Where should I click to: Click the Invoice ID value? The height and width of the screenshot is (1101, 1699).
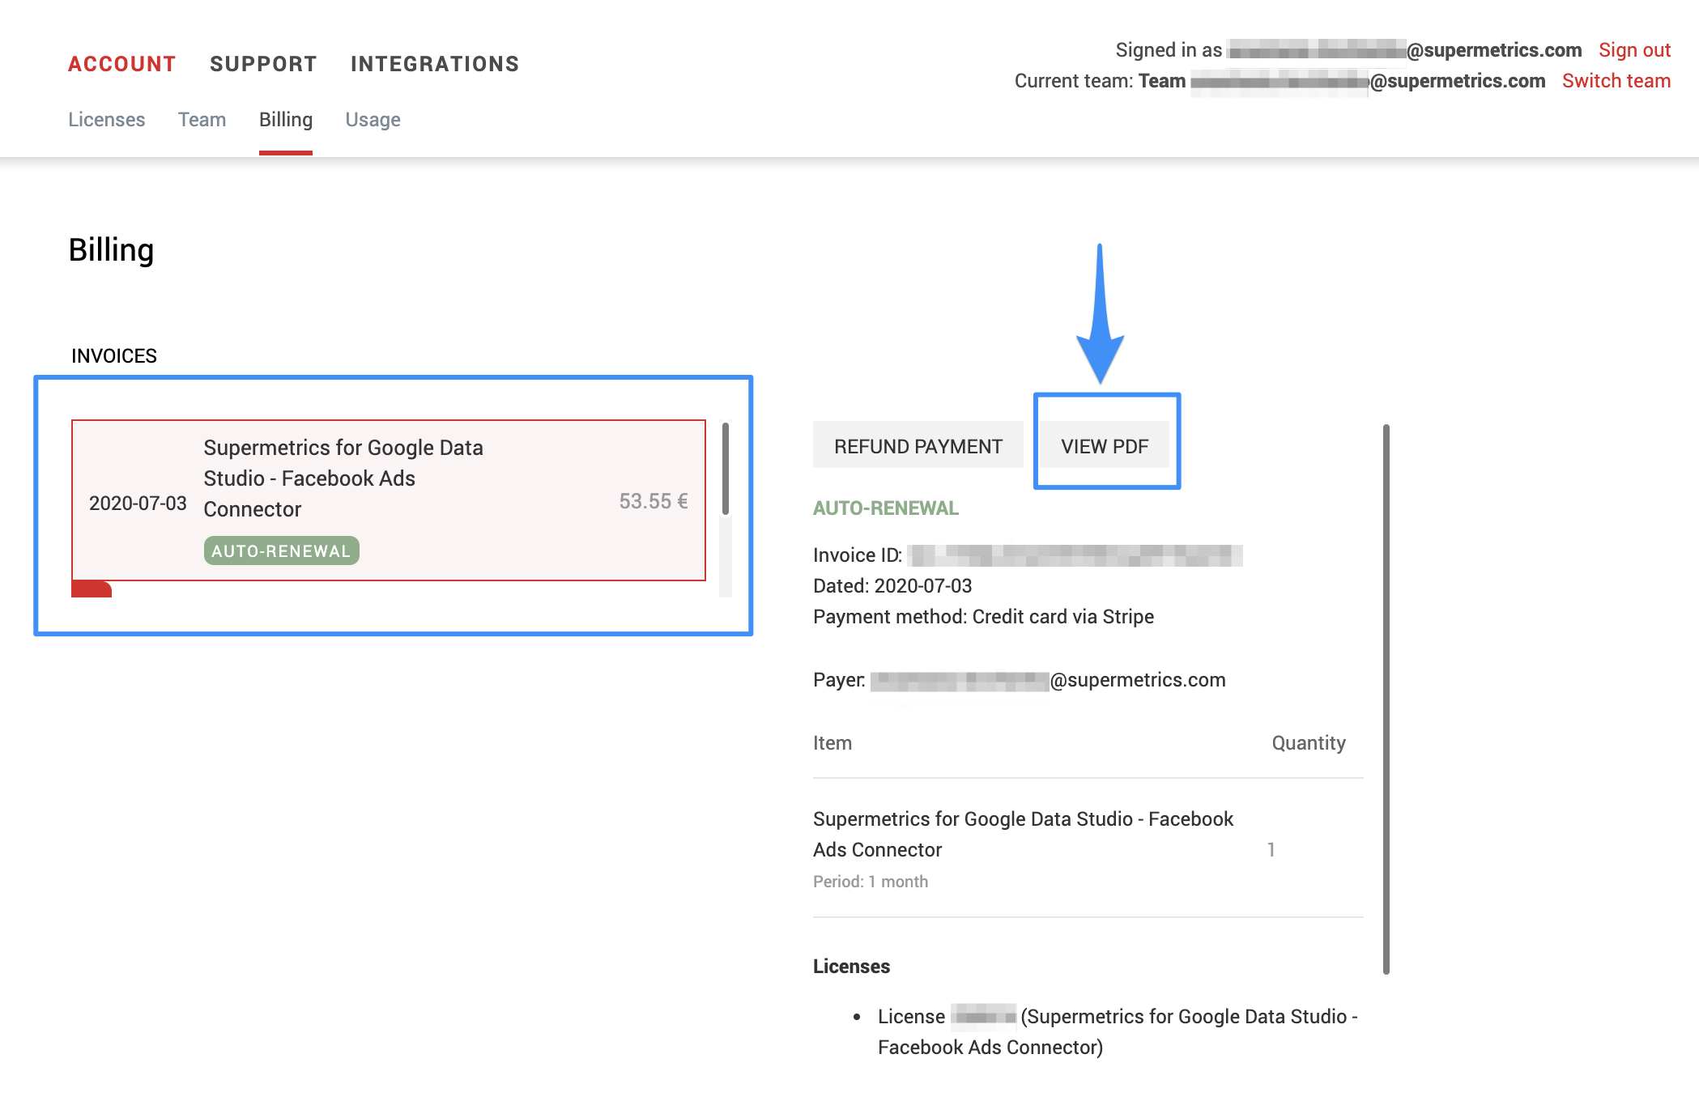tap(1075, 555)
